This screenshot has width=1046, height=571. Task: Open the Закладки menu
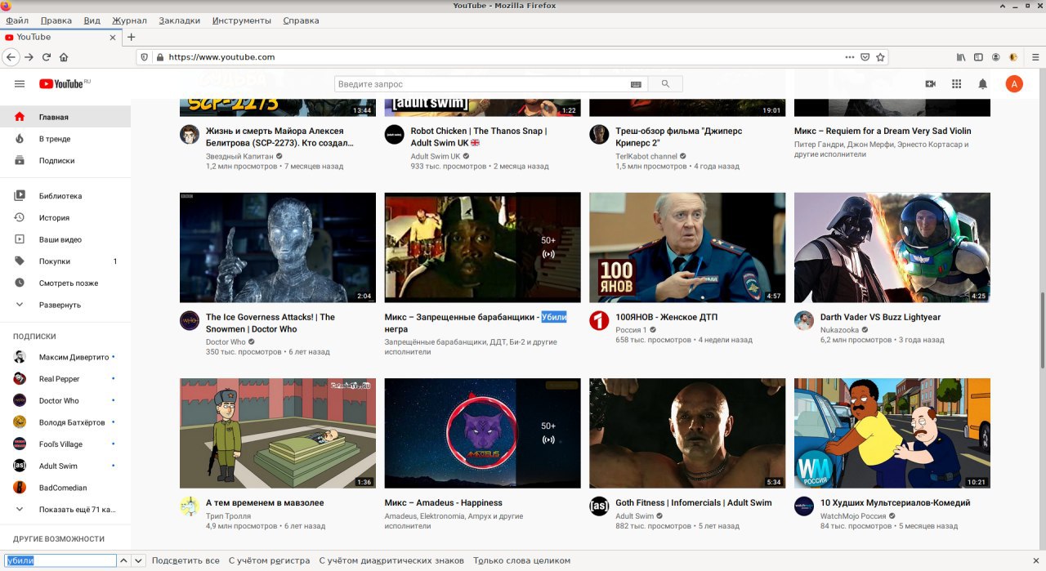181,20
